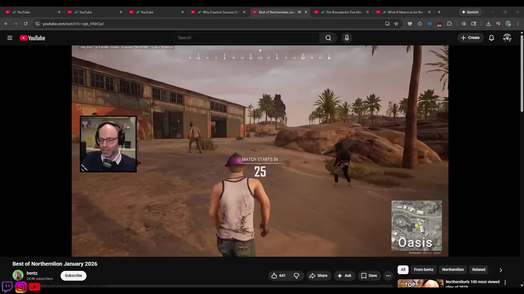Switch to The Boondocks: Five black tab
This screenshot has height=294, width=524.
341,12
